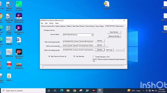Open the Edit menu in LMTOOLS
Image resolution: width=167 pixels, height=93 pixels.
(x=46, y=23)
